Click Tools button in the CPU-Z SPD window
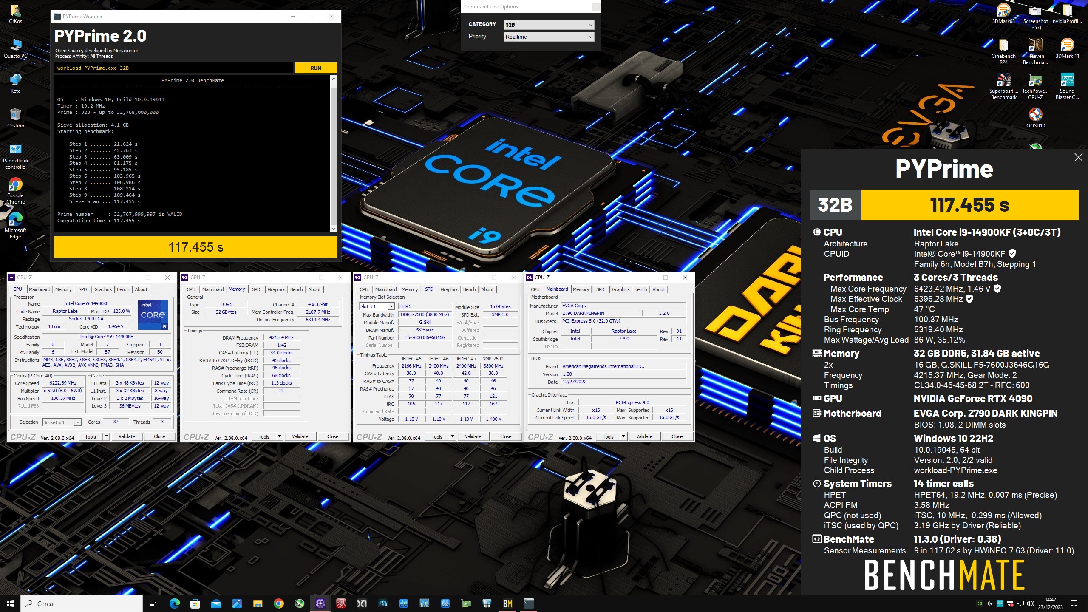This screenshot has width=1088, height=612. click(437, 436)
